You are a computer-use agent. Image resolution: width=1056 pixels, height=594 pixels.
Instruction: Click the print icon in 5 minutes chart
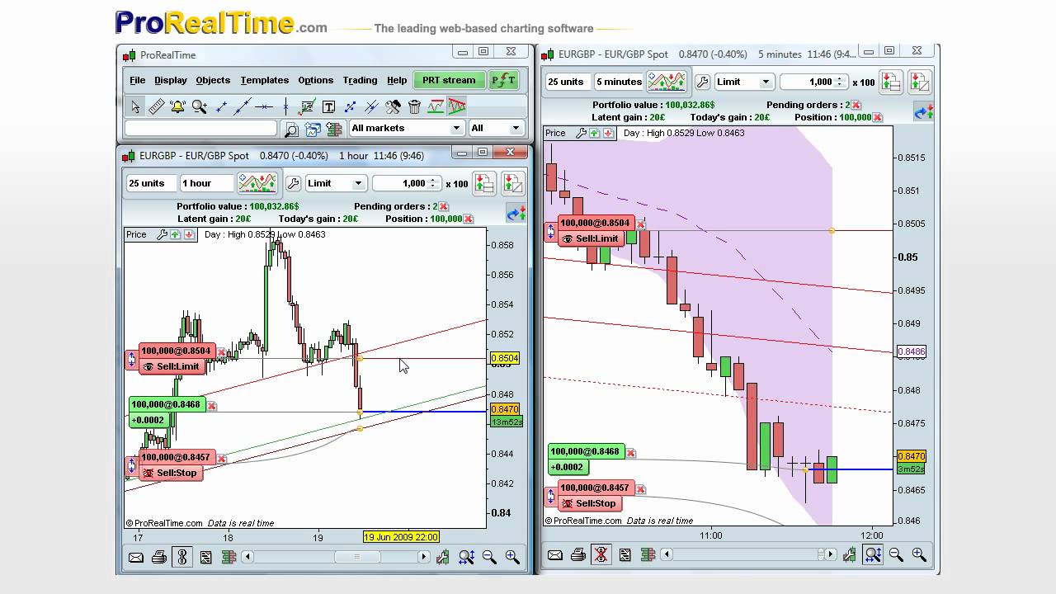coord(578,555)
